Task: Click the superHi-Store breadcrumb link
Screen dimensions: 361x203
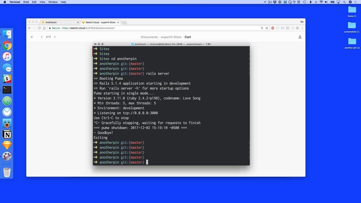Action: point(172,37)
